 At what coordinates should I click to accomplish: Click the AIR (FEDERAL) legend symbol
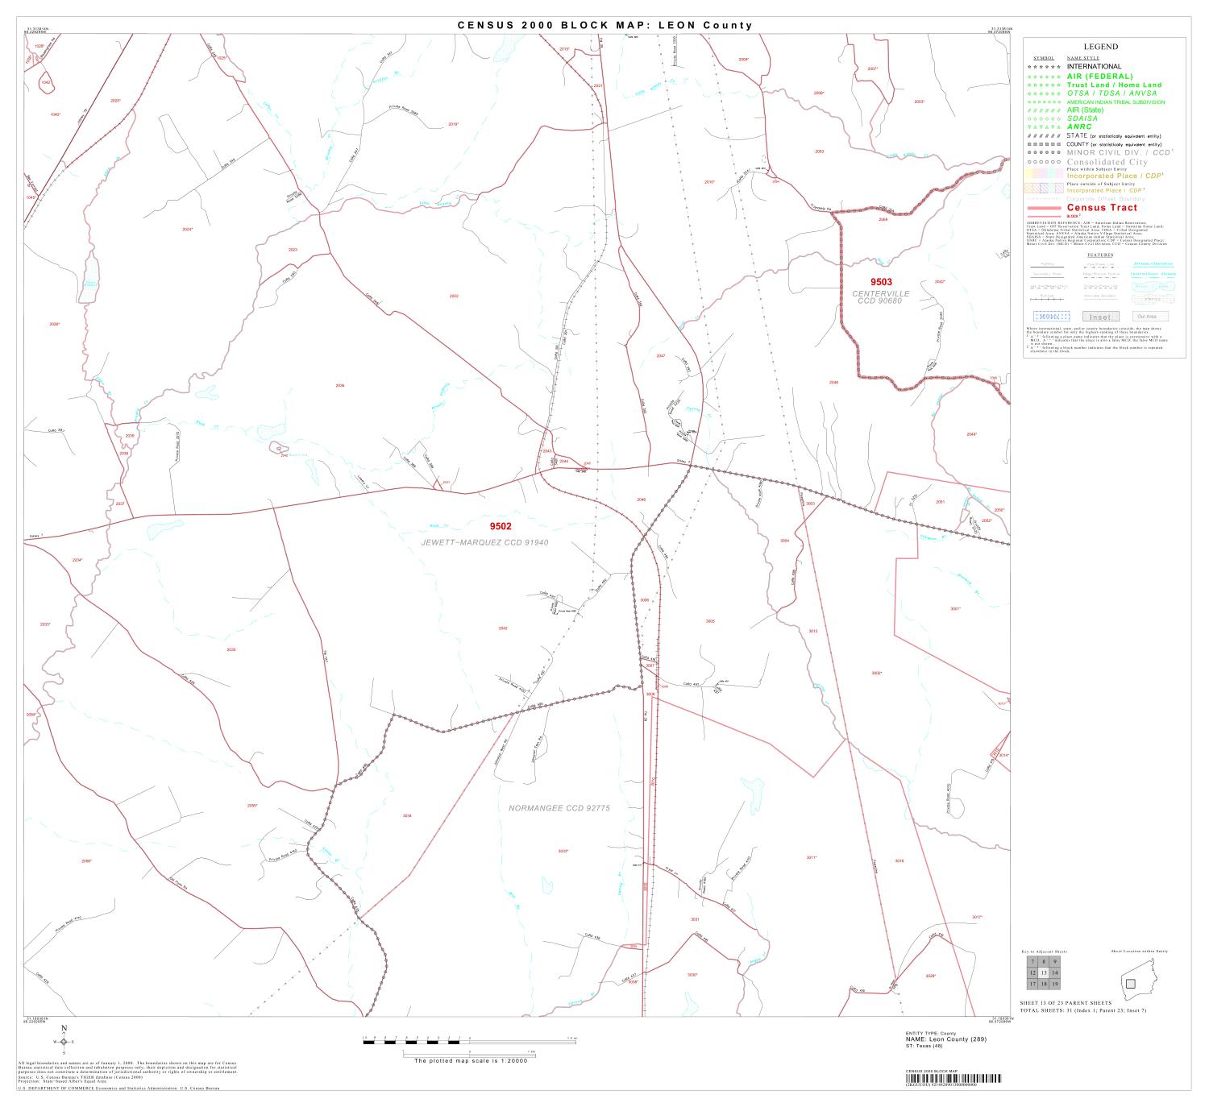pyautogui.click(x=1042, y=76)
